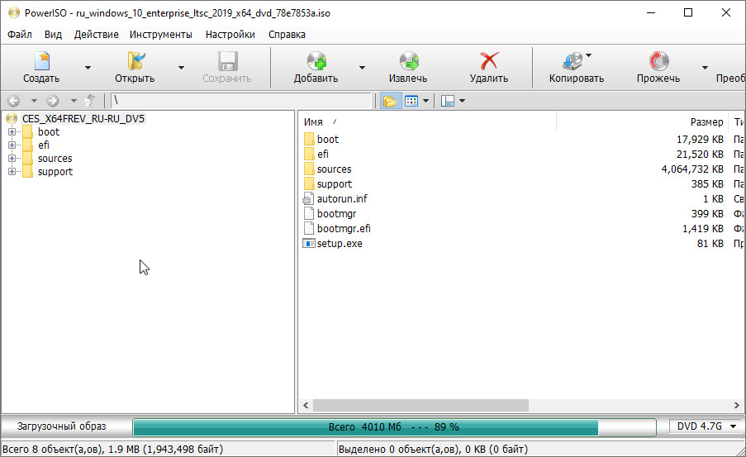Open the Действие menu
The width and height of the screenshot is (746, 457).
click(96, 35)
